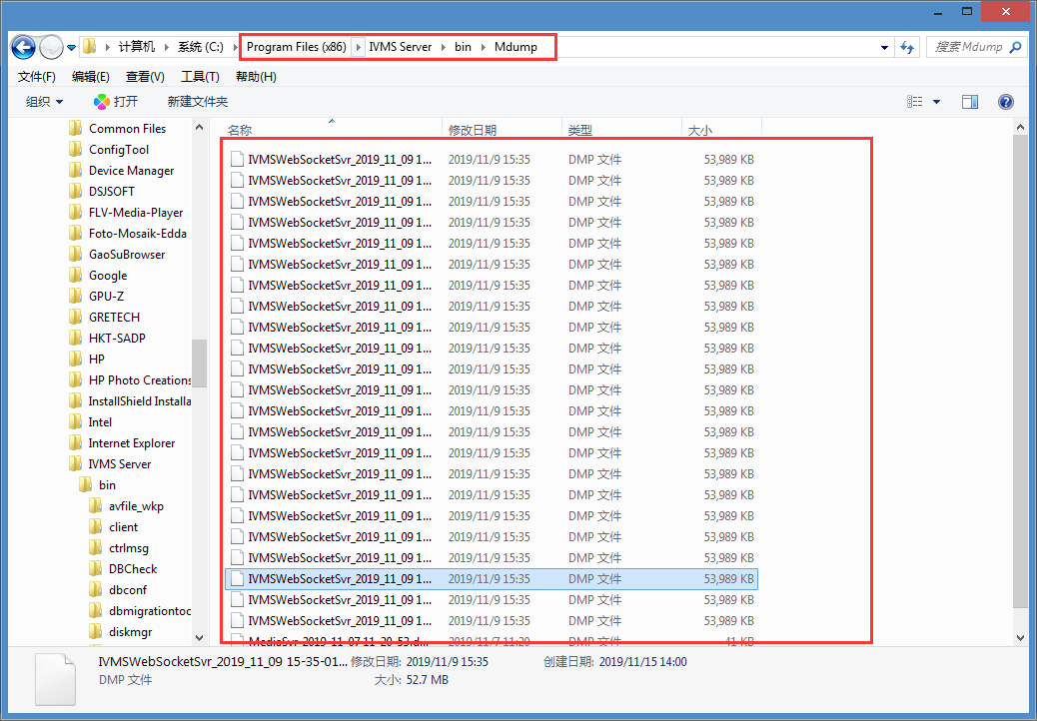This screenshot has height=721, width=1037.
Task: Expand arrow after Program Files (x86) breadcrumb
Action: [x=358, y=47]
